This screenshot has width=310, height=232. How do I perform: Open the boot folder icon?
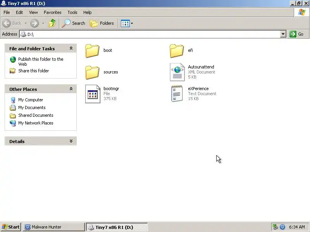coord(92,51)
